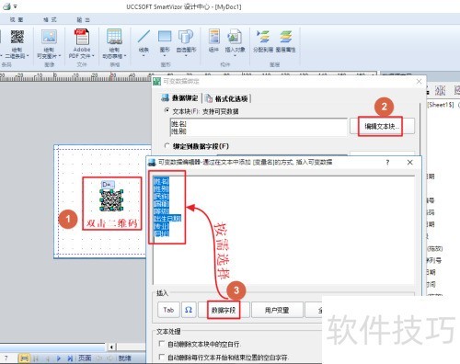Choose the dynamic table drawing icon
The height and width of the screenshot is (364, 460).
[114, 37]
